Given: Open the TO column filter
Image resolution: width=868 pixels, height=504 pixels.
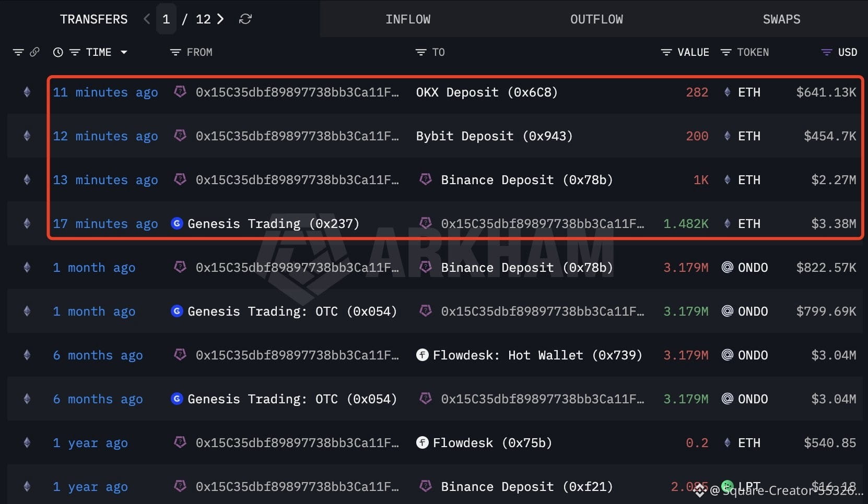Looking at the screenshot, I should point(421,52).
